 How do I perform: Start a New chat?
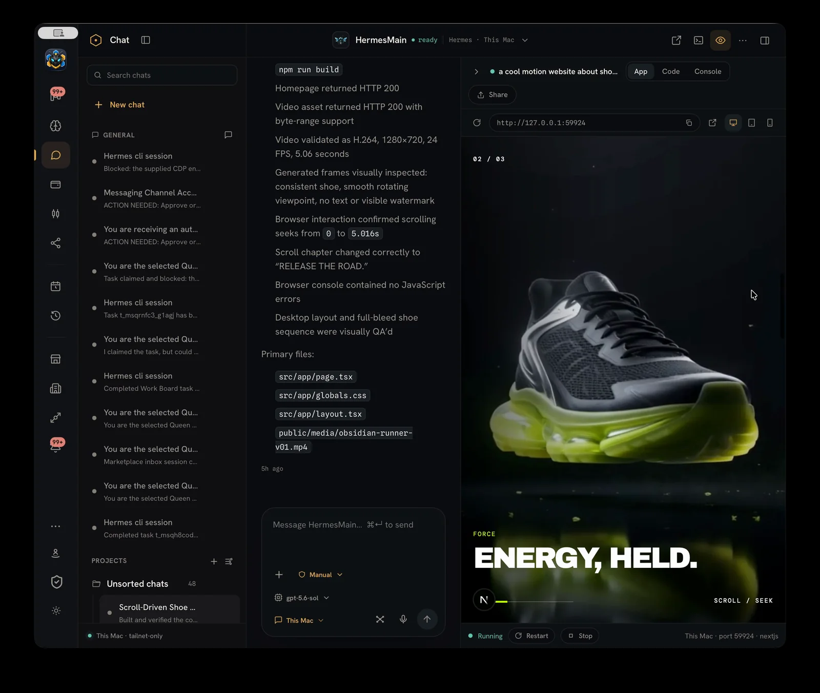click(120, 105)
